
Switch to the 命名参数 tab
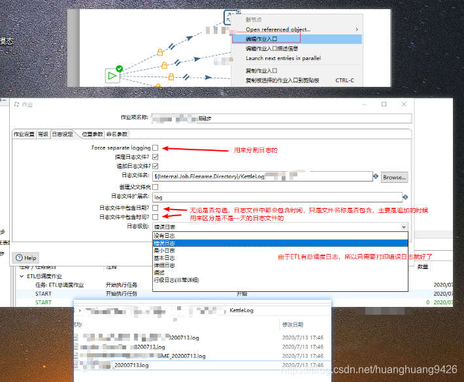pyautogui.click(x=117, y=135)
